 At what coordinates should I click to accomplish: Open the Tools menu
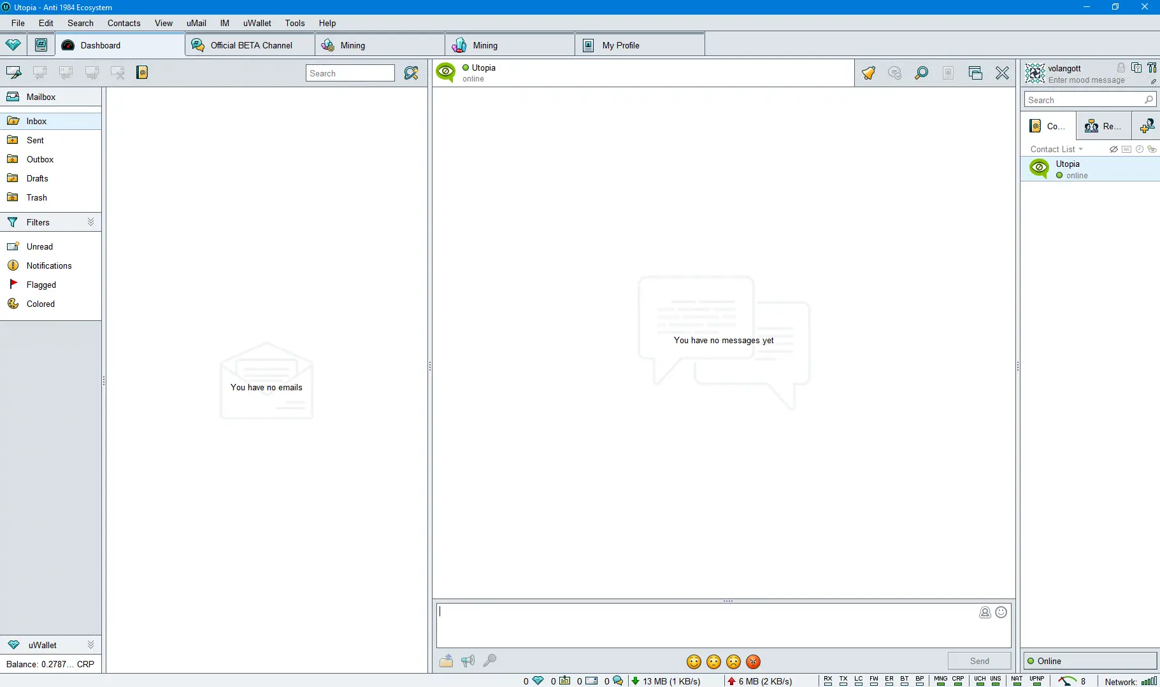[x=295, y=23]
